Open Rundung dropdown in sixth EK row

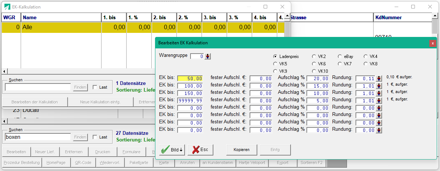click(x=379, y=115)
